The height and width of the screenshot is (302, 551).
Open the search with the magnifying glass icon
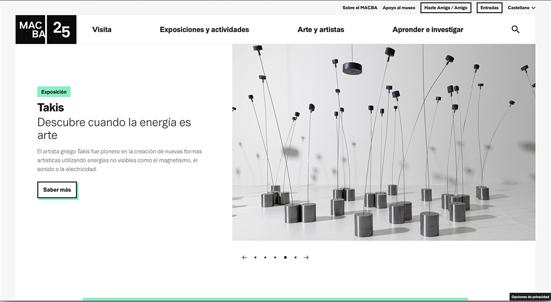point(515,29)
